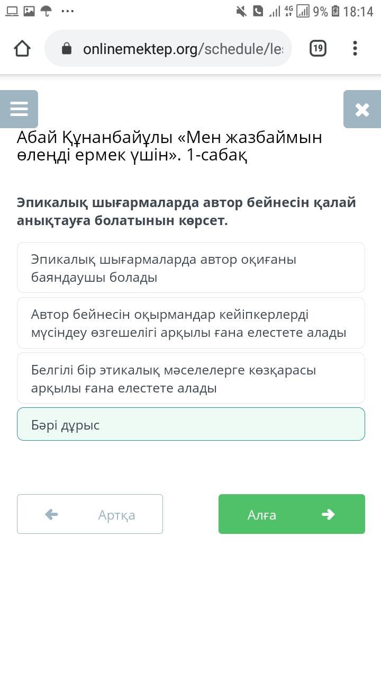Tap the lesson title 'Абай Құнанбайұлы' heading

tap(169, 146)
